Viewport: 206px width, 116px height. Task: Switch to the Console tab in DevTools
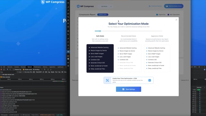point(16,67)
